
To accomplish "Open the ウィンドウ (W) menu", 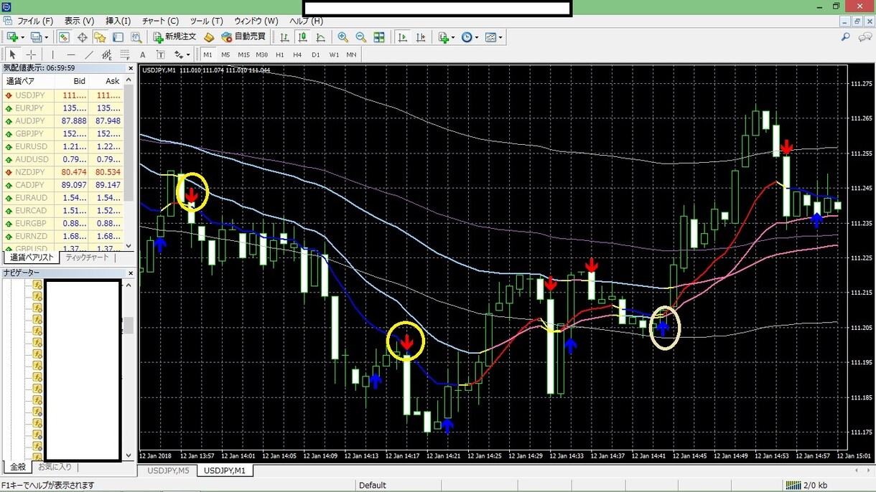I will 256,21.
